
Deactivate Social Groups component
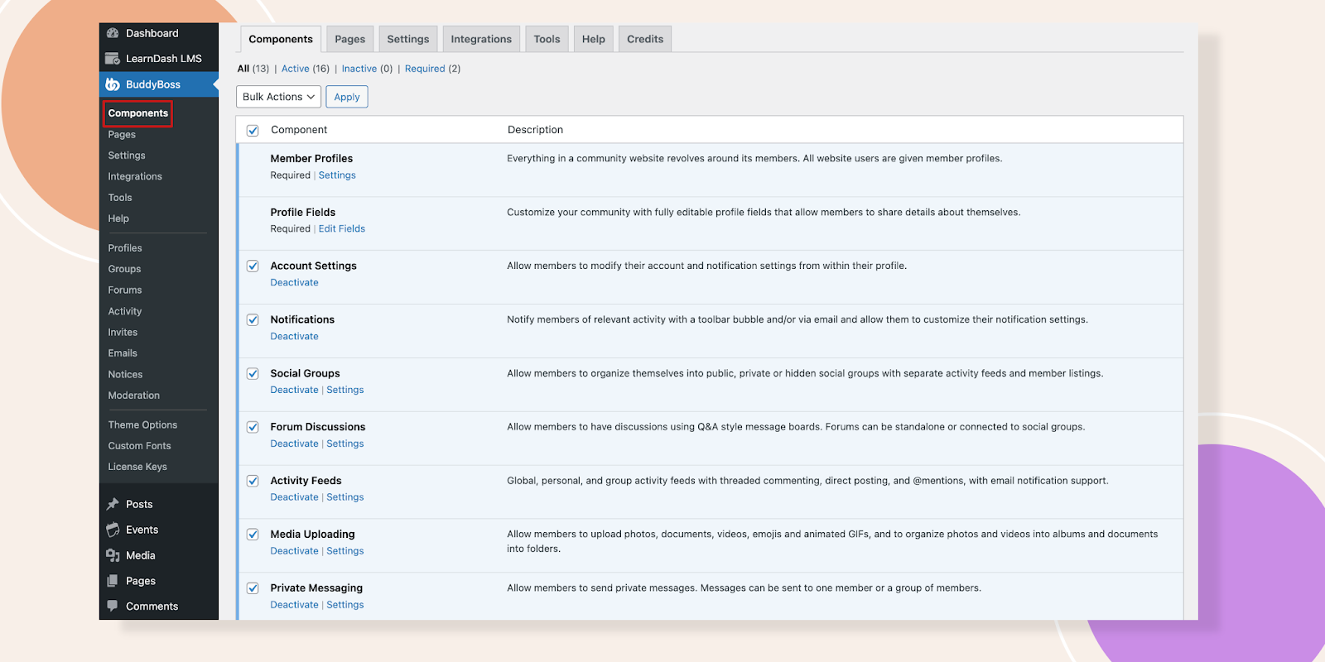pos(294,390)
